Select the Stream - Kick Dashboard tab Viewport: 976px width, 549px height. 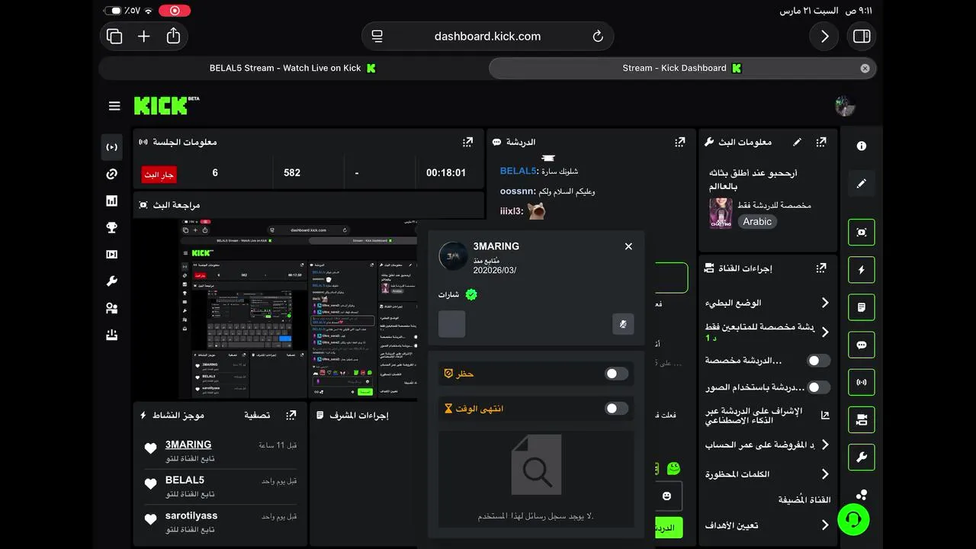pyautogui.click(x=682, y=68)
